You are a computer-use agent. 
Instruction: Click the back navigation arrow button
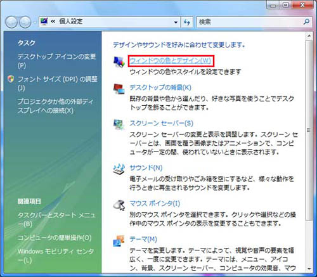11,22
